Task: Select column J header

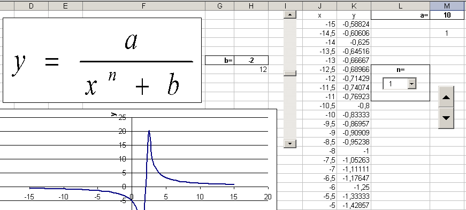Action: click(319, 6)
